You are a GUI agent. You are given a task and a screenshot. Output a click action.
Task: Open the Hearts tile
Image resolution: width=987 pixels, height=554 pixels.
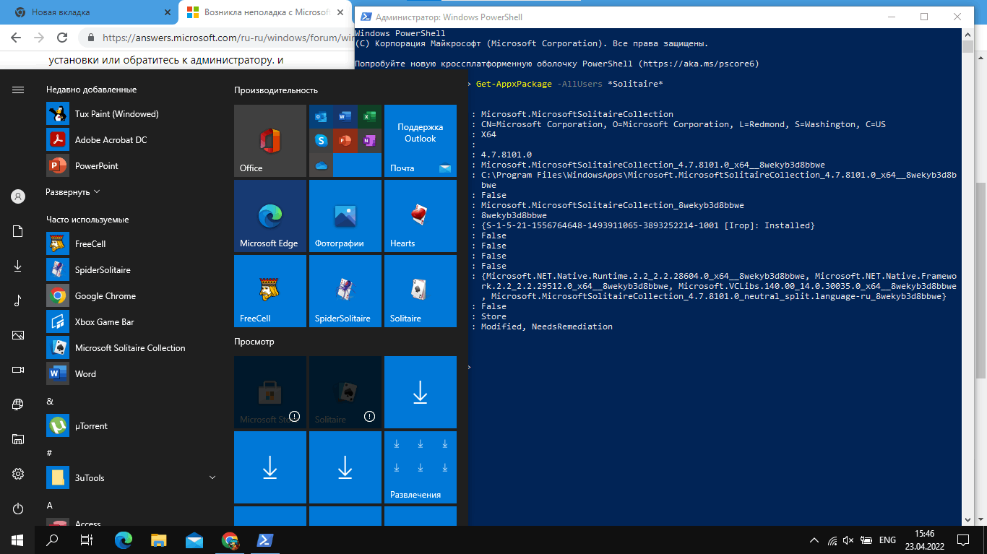tap(421, 216)
